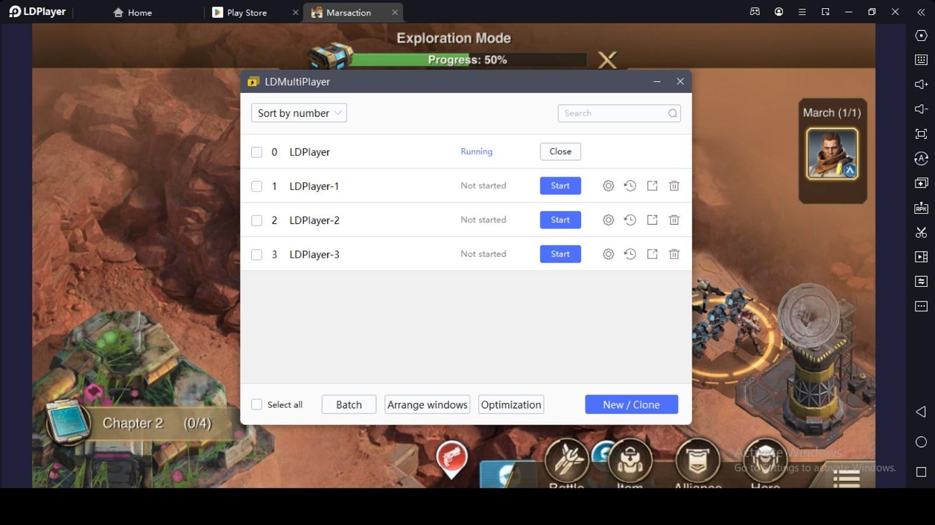The image size is (935, 525).
Task: Open settings gear for LDPlayer-3
Action: (608, 254)
